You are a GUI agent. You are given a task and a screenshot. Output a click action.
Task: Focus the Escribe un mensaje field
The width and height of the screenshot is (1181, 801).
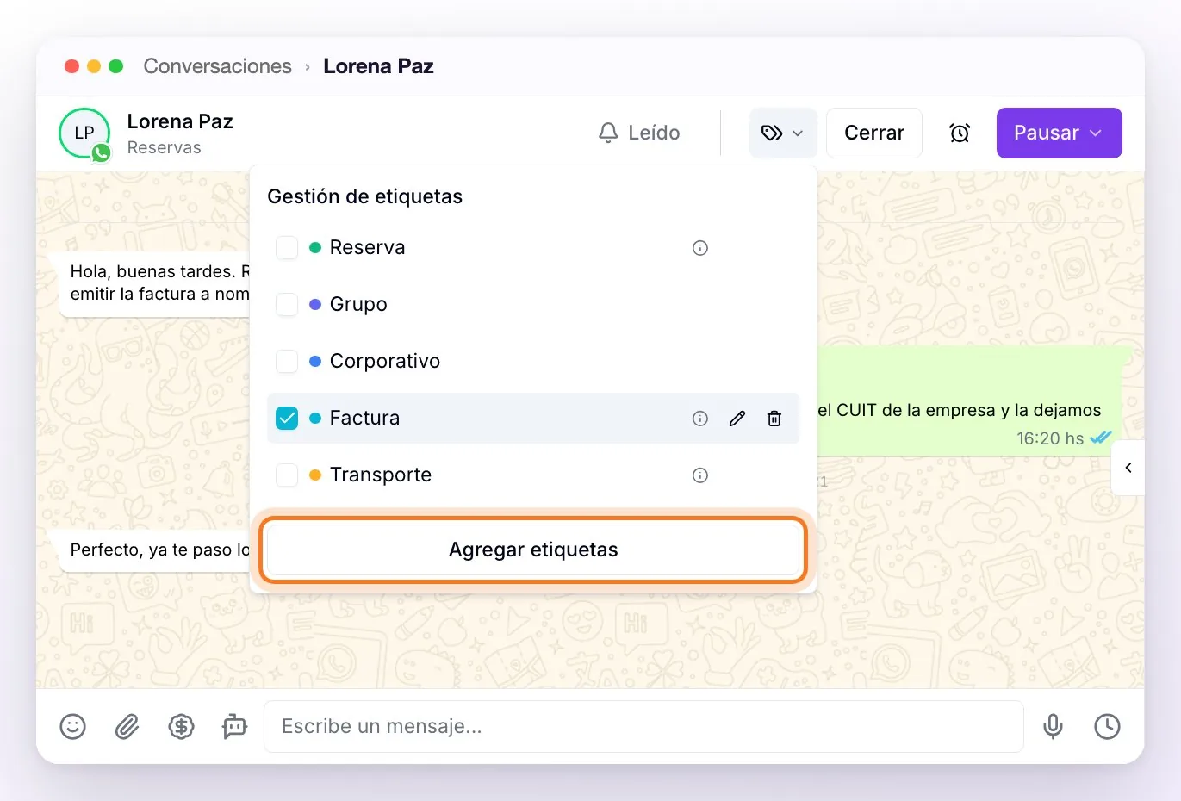643,726
